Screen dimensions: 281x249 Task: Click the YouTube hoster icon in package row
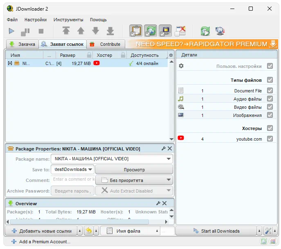(97, 63)
